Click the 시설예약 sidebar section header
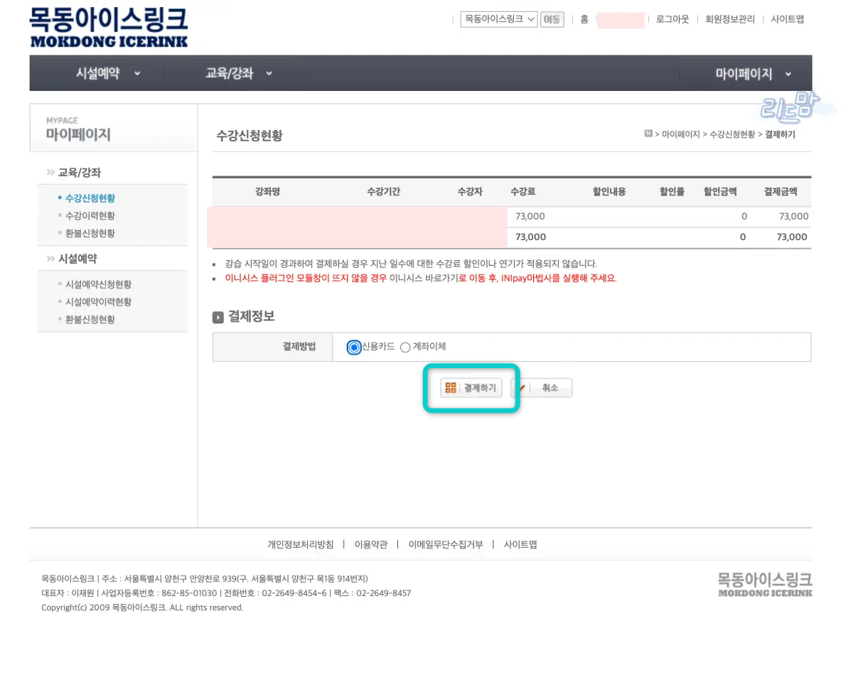This screenshot has width=853, height=675. 77,259
